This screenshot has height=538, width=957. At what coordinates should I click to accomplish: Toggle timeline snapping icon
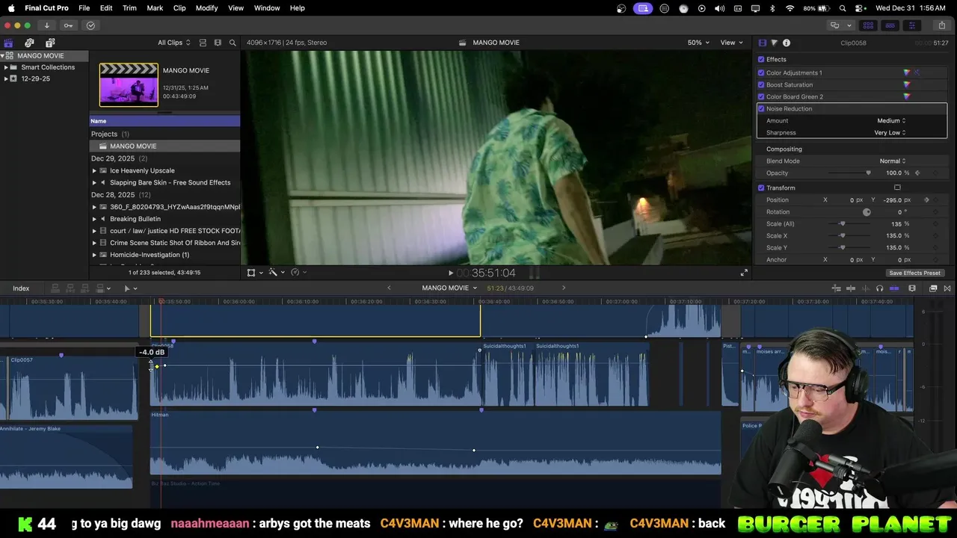tap(894, 288)
